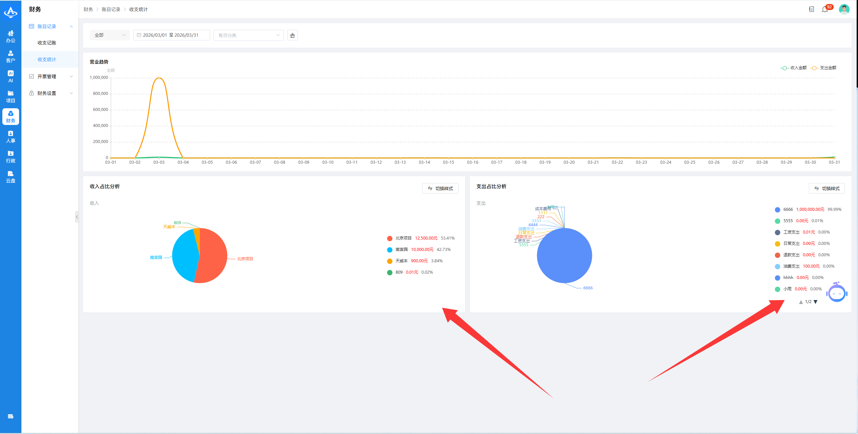Click 切换样式 button for income analysis
858x434 pixels.
coord(440,188)
